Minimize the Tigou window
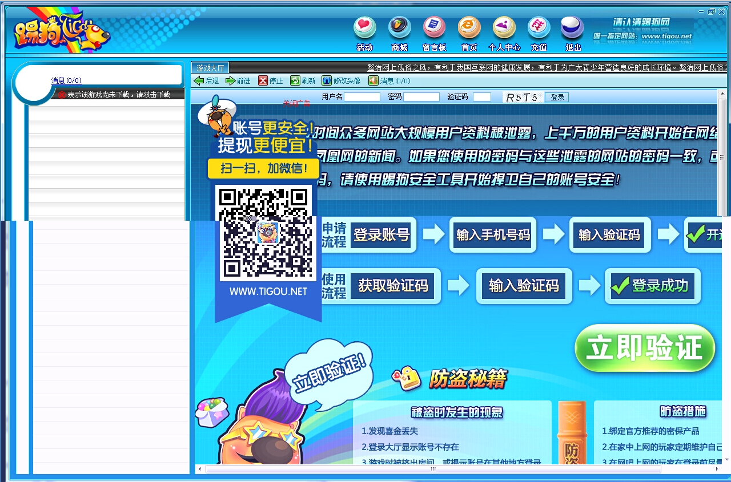The image size is (731, 482). click(x=702, y=11)
